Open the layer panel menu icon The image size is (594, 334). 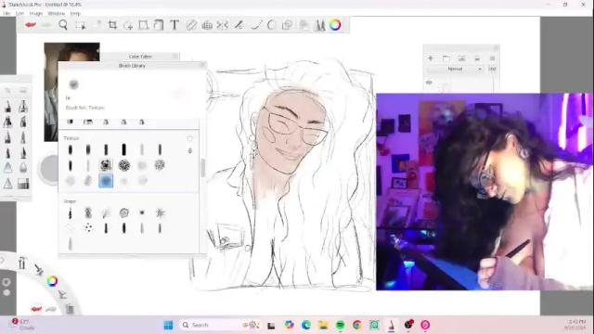[493, 58]
